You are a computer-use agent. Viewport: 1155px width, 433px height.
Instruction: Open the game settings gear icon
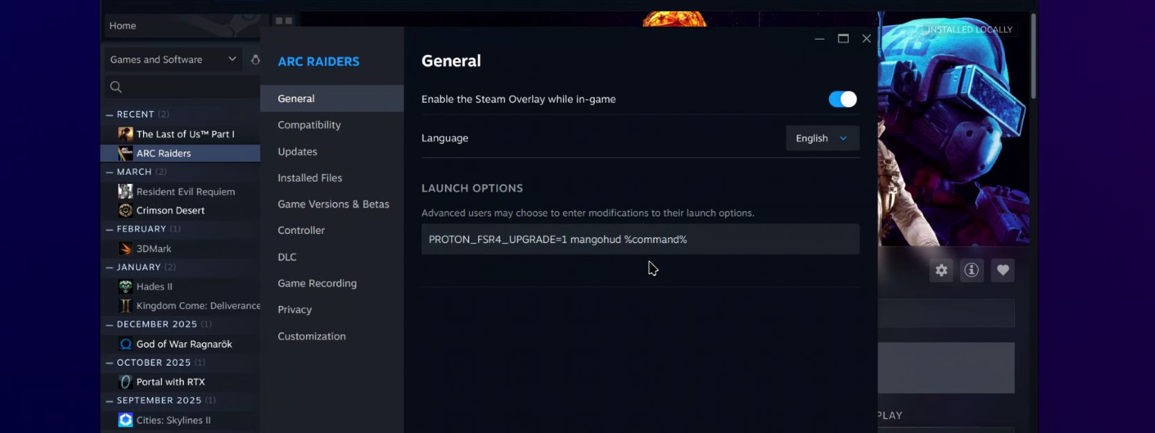941,271
